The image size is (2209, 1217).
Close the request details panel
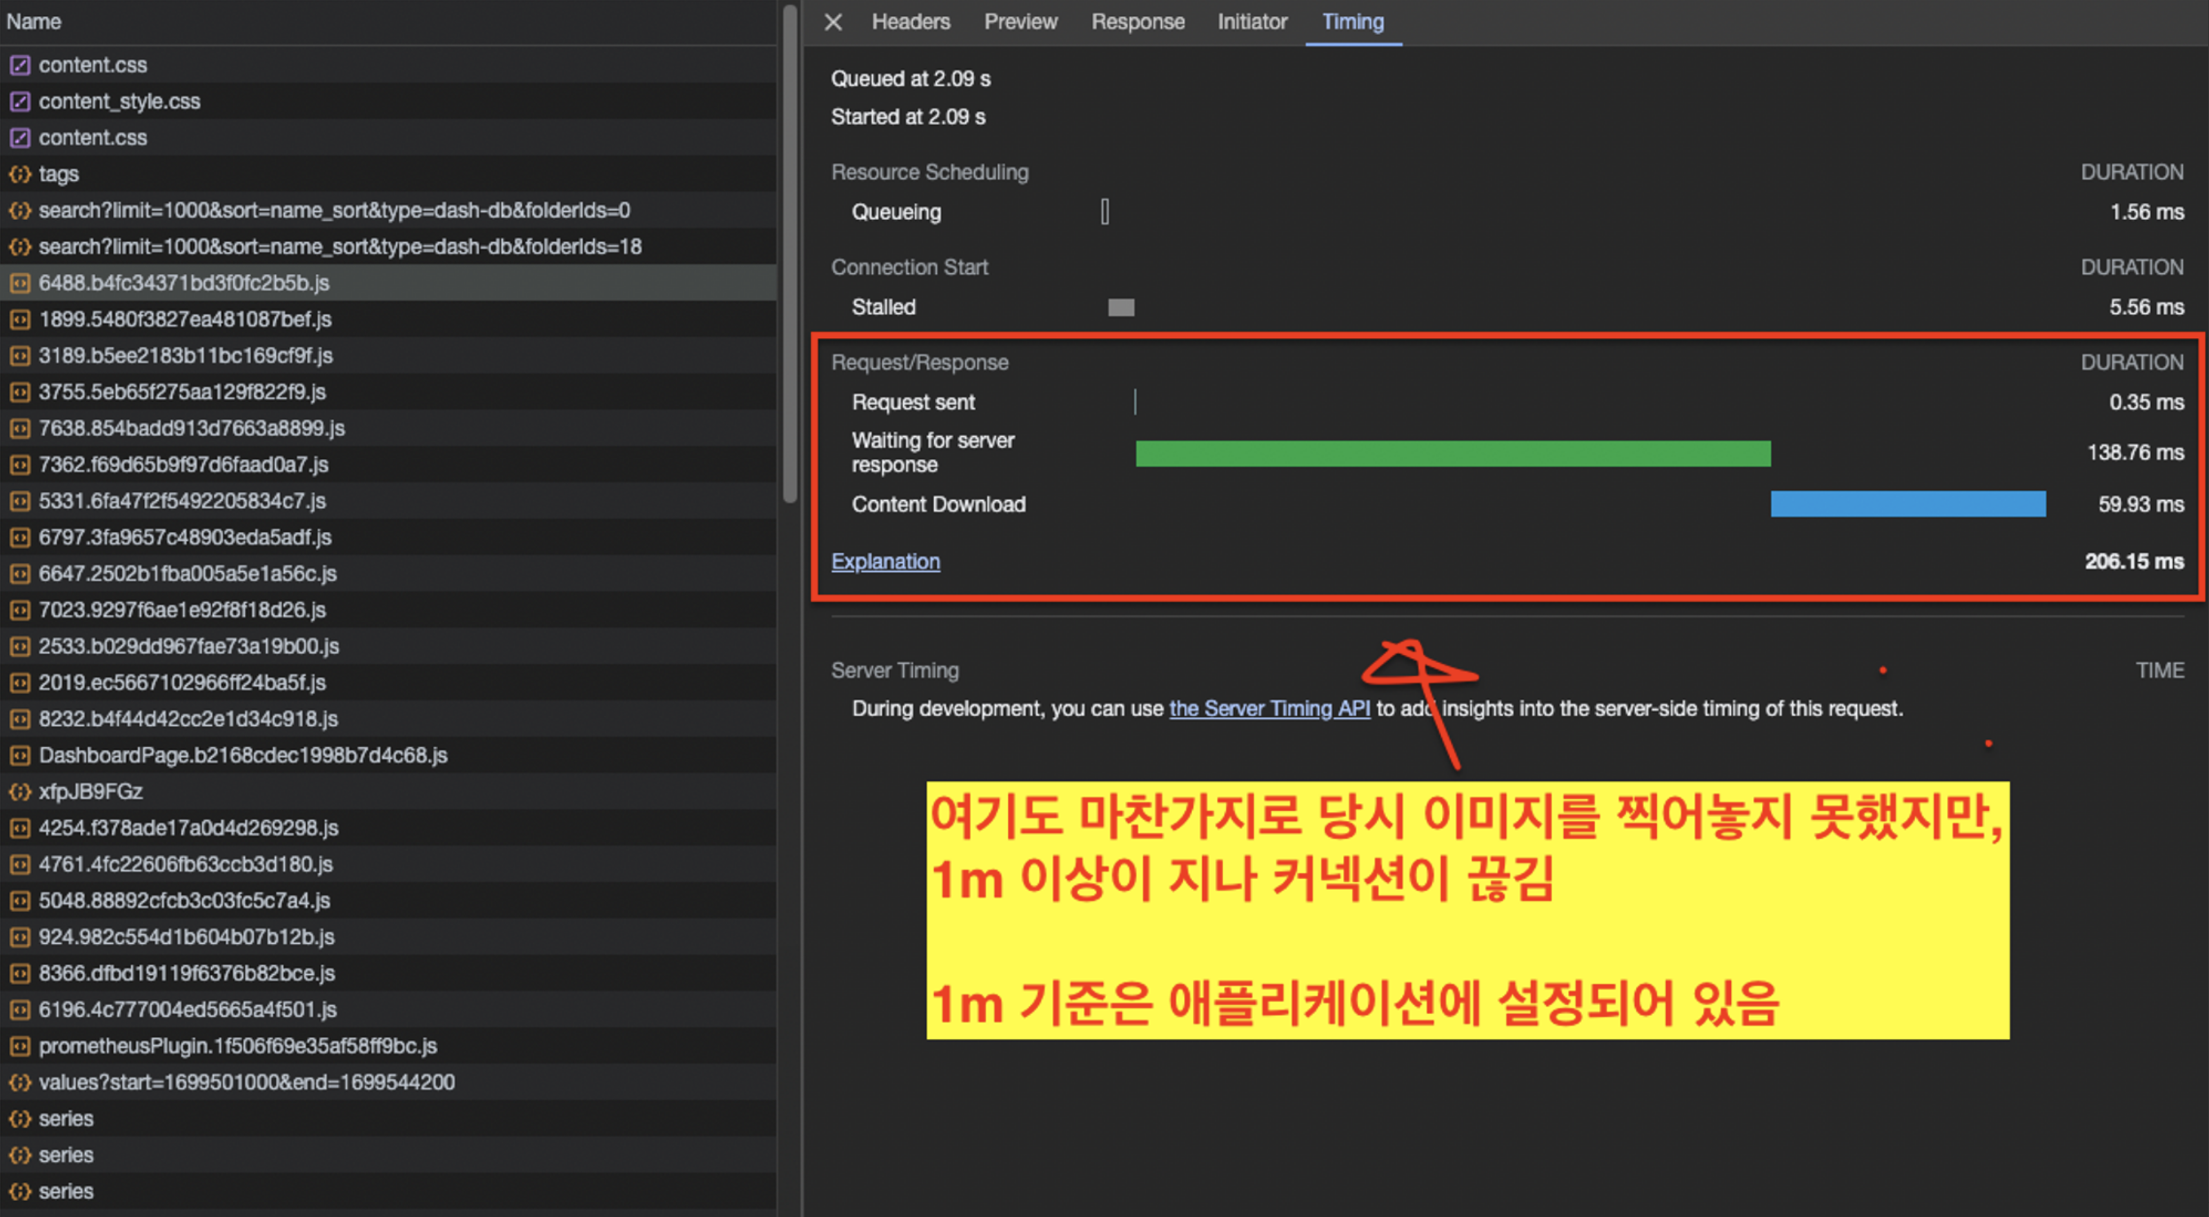coord(833,21)
